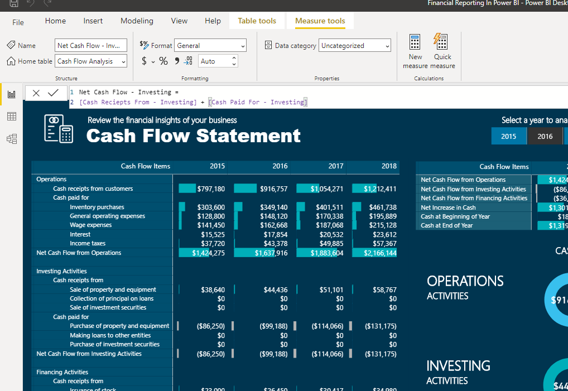The width and height of the screenshot is (568, 391).
Task: Click the save icon in the title bar
Action: pos(14,3)
